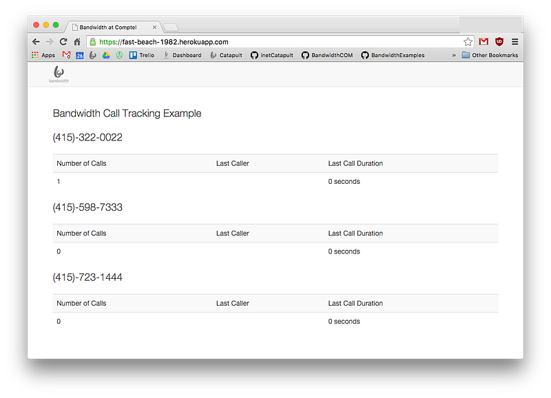Click the phone number (415)-598-7333
Viewport: 551px width, 398px height.
pyautogui.click(x=87, y=207)
